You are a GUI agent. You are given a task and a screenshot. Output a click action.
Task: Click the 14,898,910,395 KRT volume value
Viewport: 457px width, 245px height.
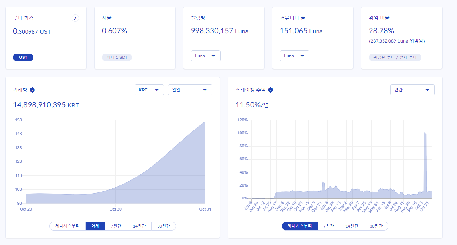coord(46,105)
